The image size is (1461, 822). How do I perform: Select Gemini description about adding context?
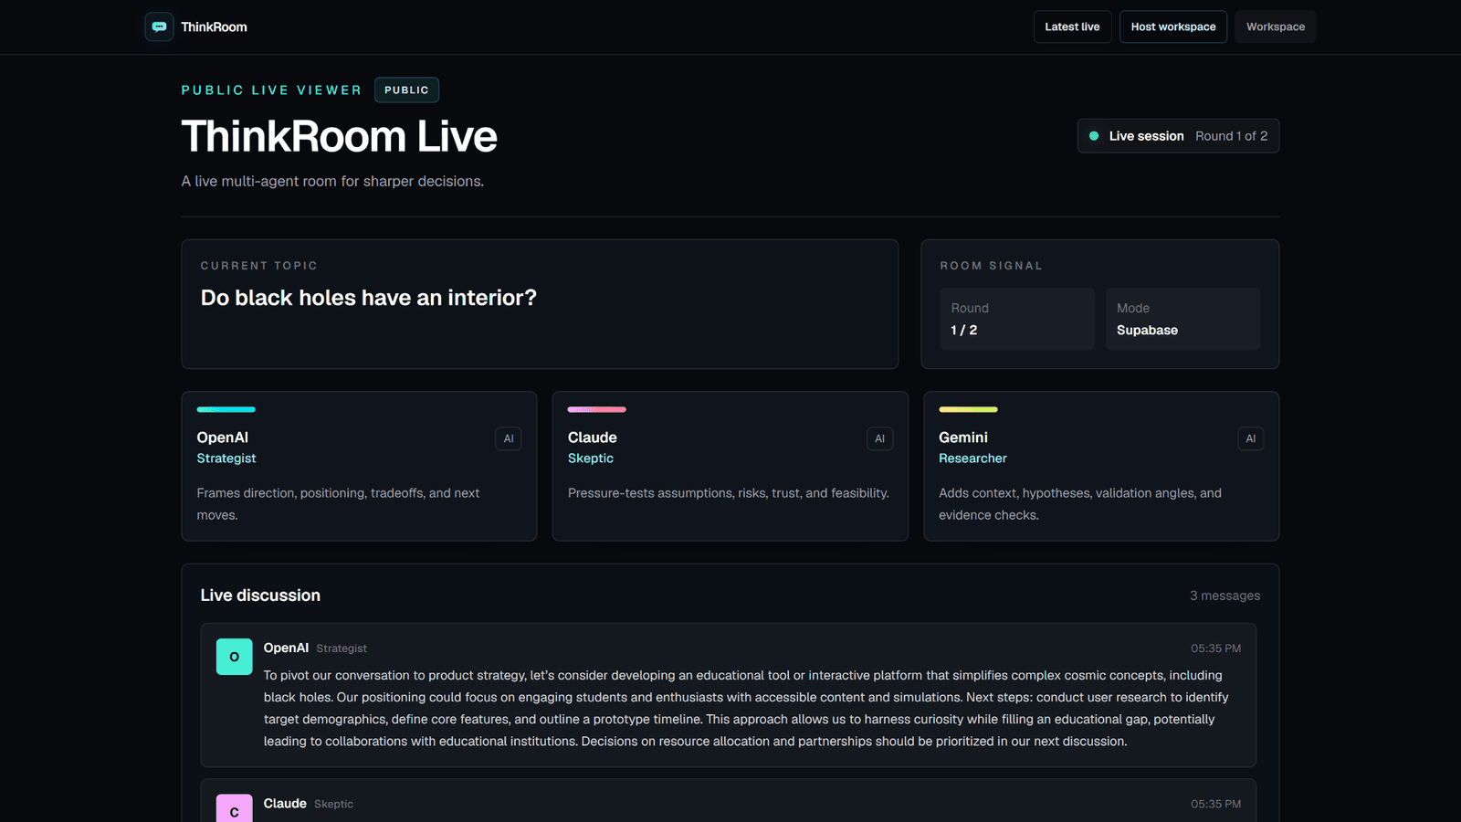(x=1080, y=504)
